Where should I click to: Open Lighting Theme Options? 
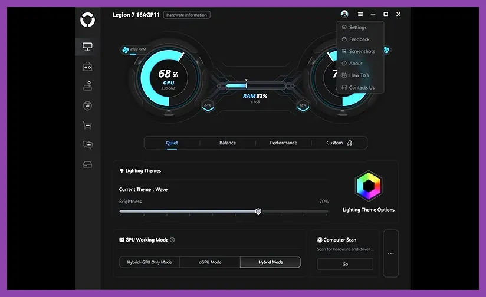[x=369, y=210]
